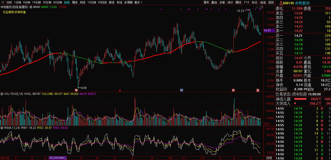Image resolution: width=331 pixels, height=160 pixels.
Task: Switch to the 周线 weekly chart
Action: coord(74,2)
